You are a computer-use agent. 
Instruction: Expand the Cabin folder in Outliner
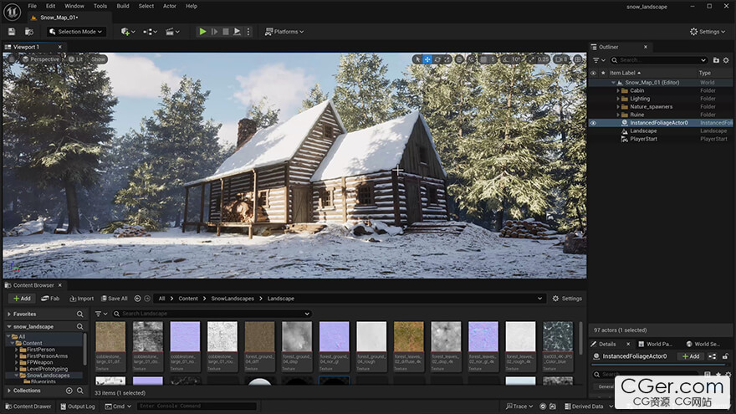(617, 90)
